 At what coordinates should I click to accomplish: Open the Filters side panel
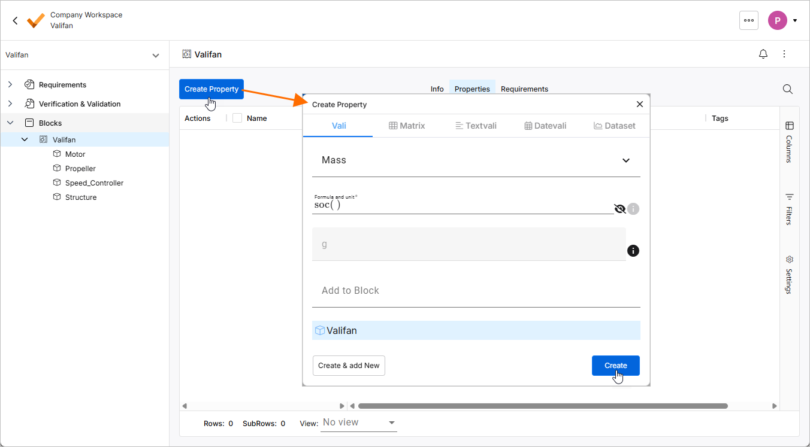pyautogui.click(x=789, y=208)
